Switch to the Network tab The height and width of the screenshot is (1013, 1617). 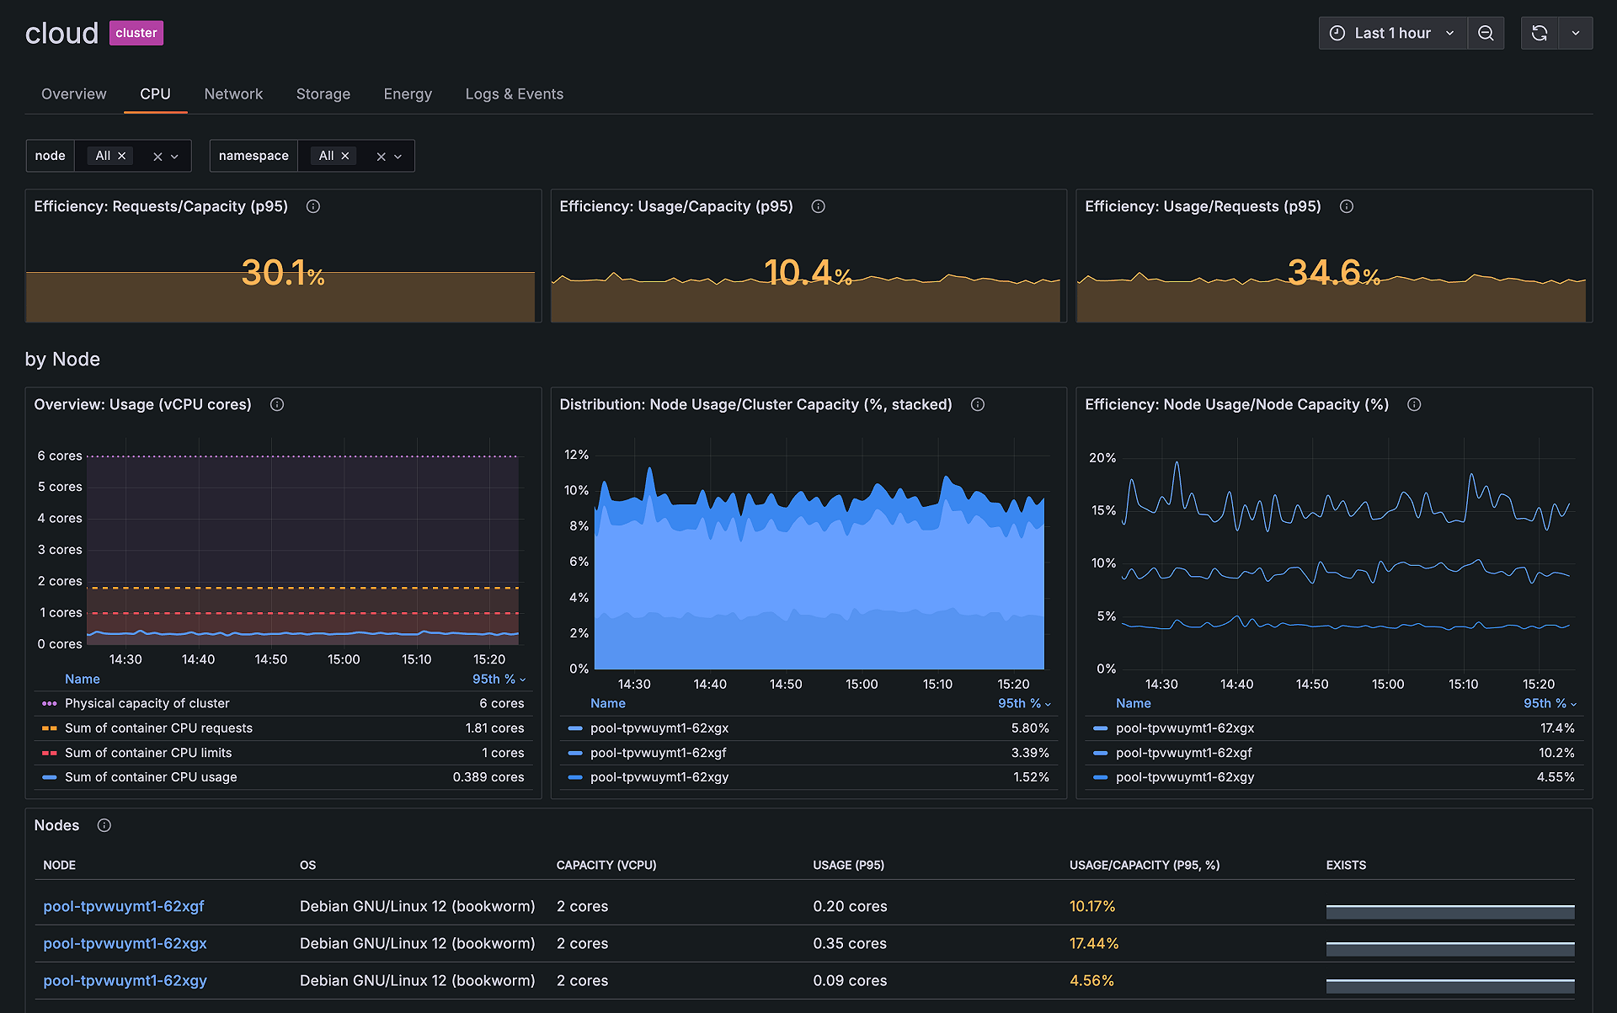click(233, 94)
